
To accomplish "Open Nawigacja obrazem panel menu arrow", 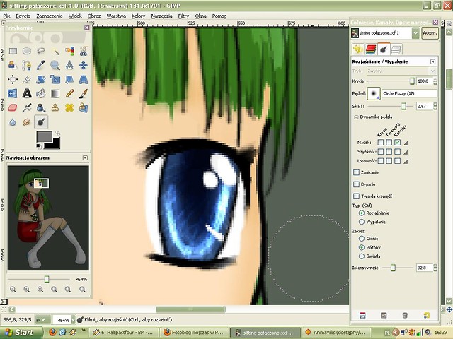I will click(x=85, y=157).
